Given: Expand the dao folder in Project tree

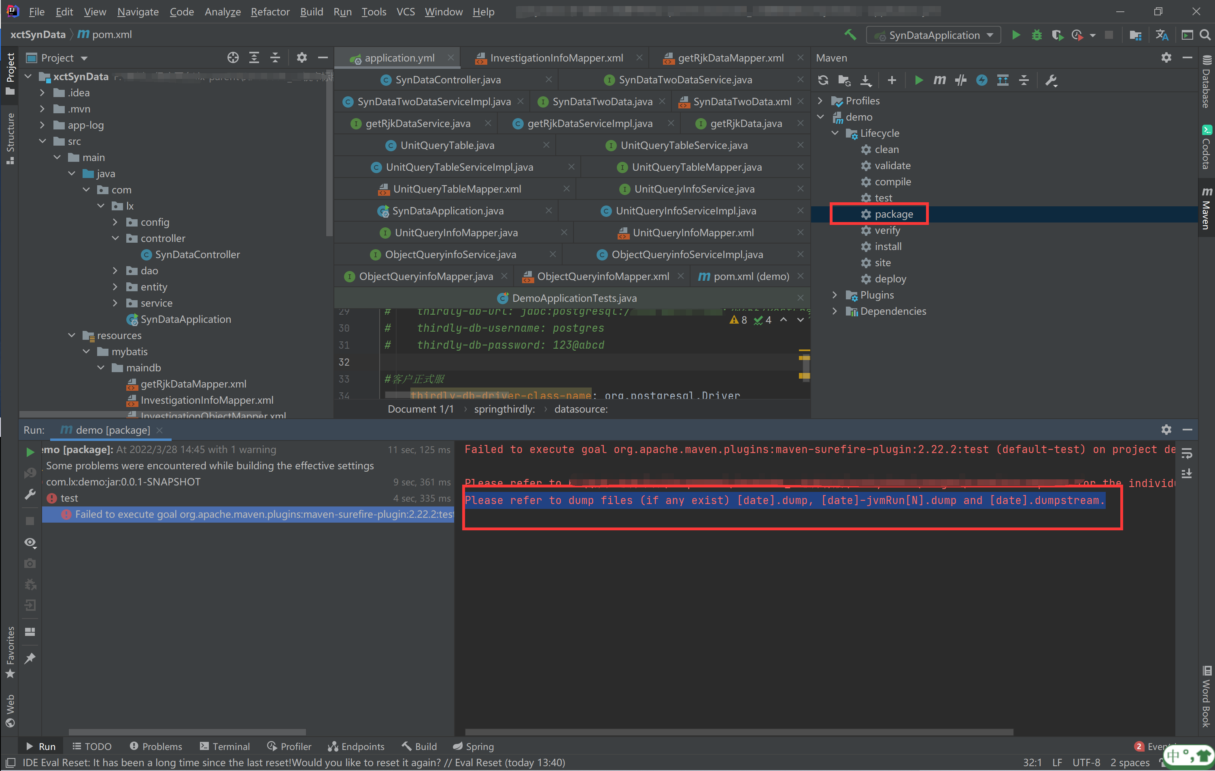Looking at the screenshot, I should 115,271.
